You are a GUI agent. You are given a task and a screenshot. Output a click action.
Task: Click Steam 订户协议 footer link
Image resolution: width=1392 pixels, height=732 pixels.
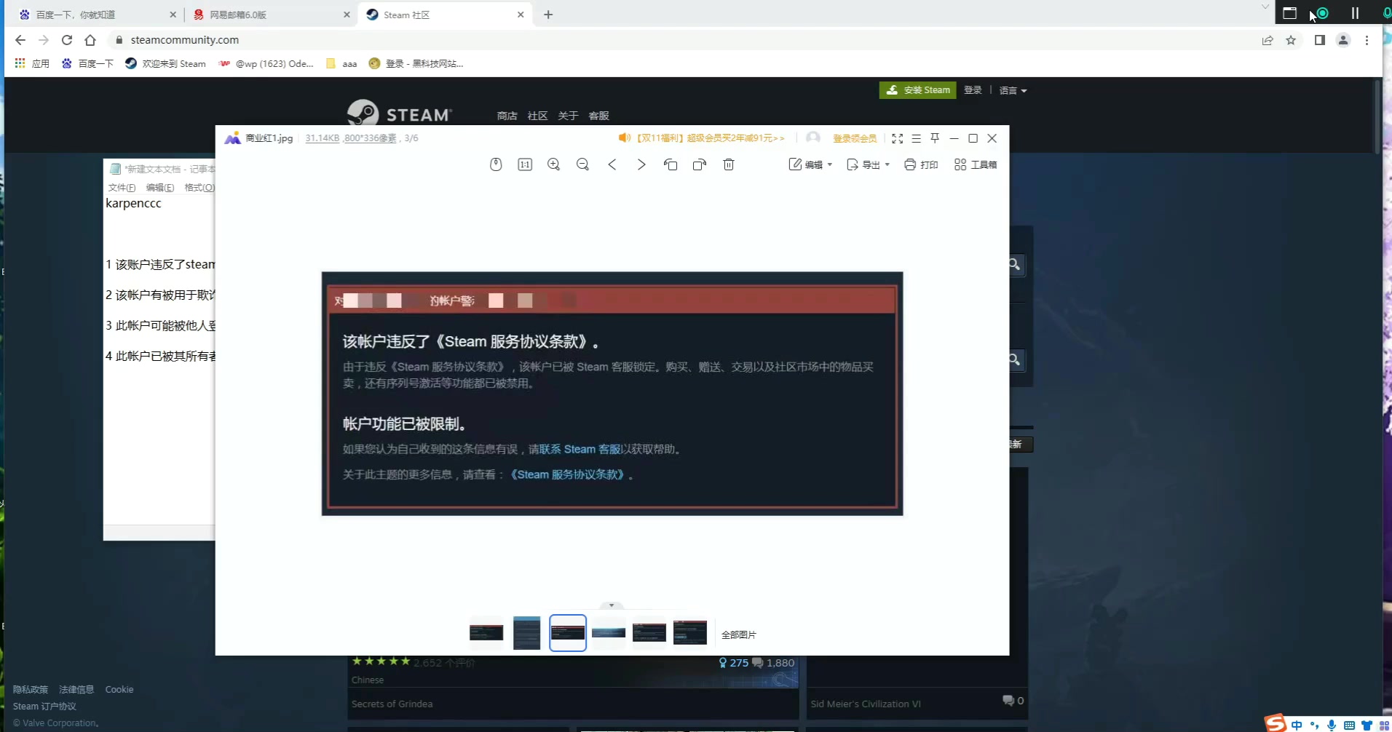[44, 706]
